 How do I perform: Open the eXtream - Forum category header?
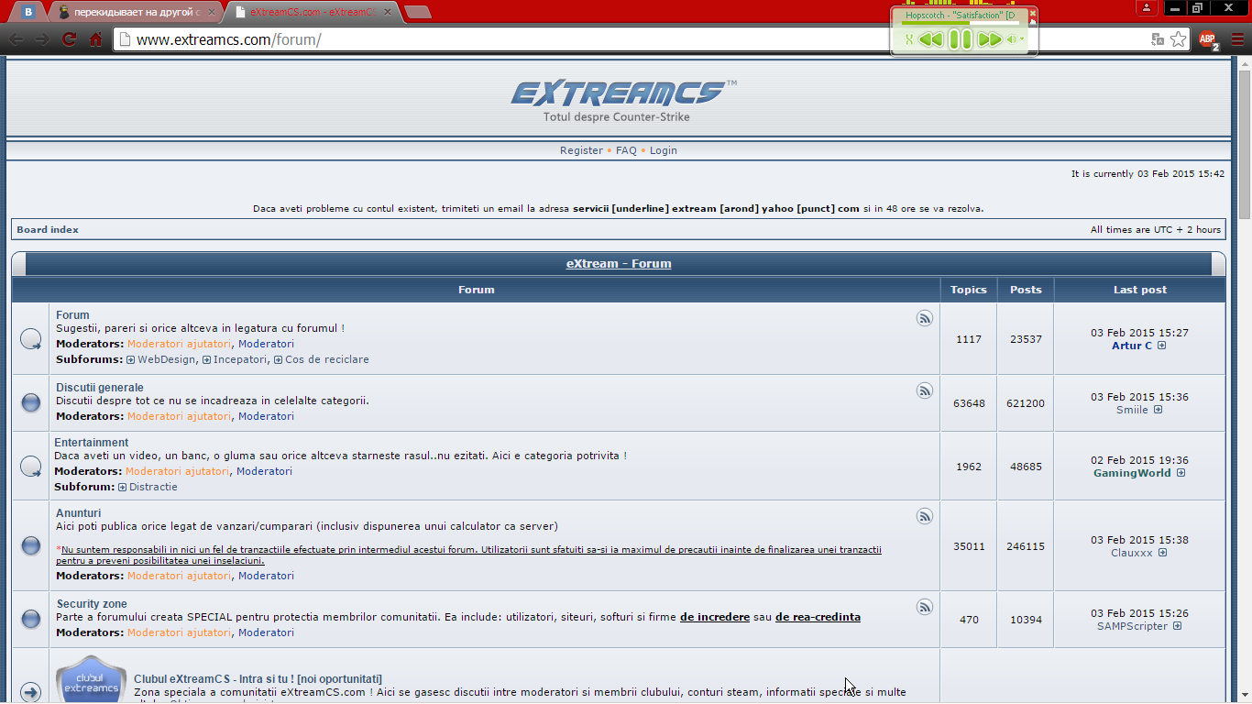[619, 264]
